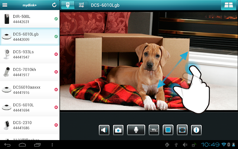Select the DIR-508L device
238x149 pixels.
pyautogui.click(x=30, y=19)
